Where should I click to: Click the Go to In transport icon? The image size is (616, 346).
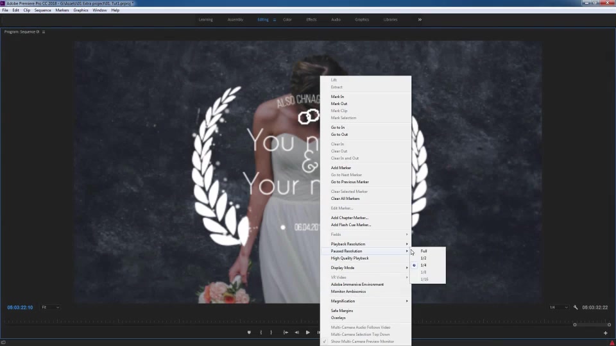pos(286,333)
